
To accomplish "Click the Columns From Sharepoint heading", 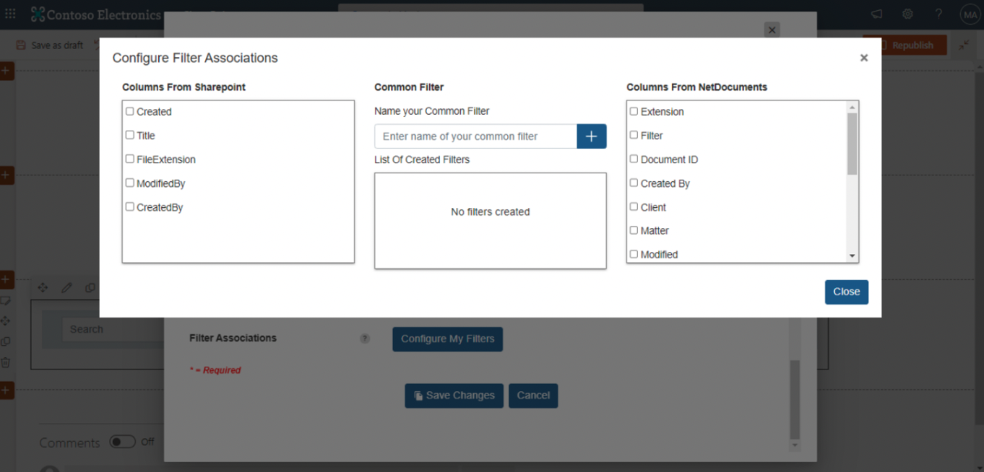I will (184, 87).
